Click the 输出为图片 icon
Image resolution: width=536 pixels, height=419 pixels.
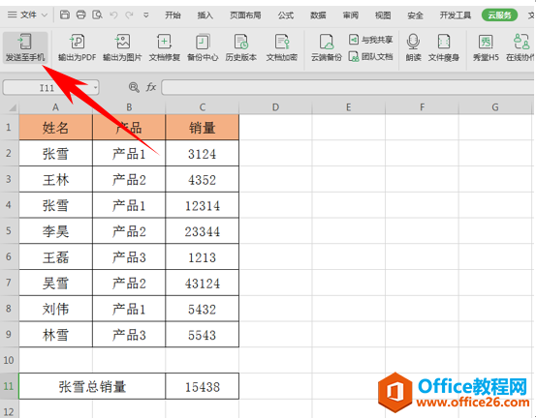click(122, 42)
